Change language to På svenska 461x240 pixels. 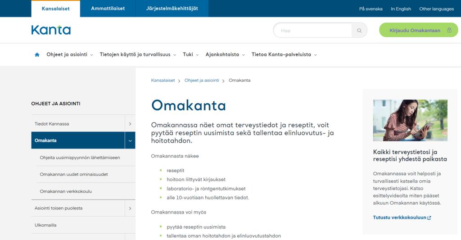(x=371, y=9)
